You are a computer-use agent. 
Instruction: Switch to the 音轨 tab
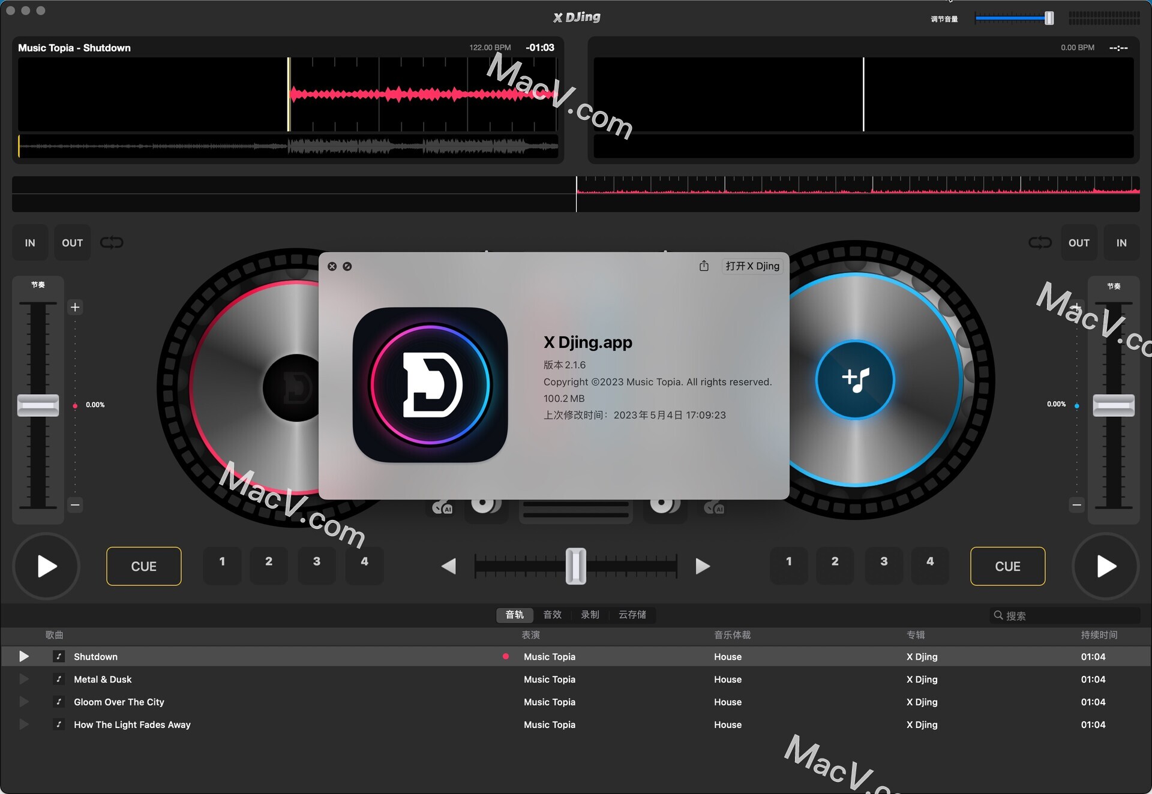point(515,615)
